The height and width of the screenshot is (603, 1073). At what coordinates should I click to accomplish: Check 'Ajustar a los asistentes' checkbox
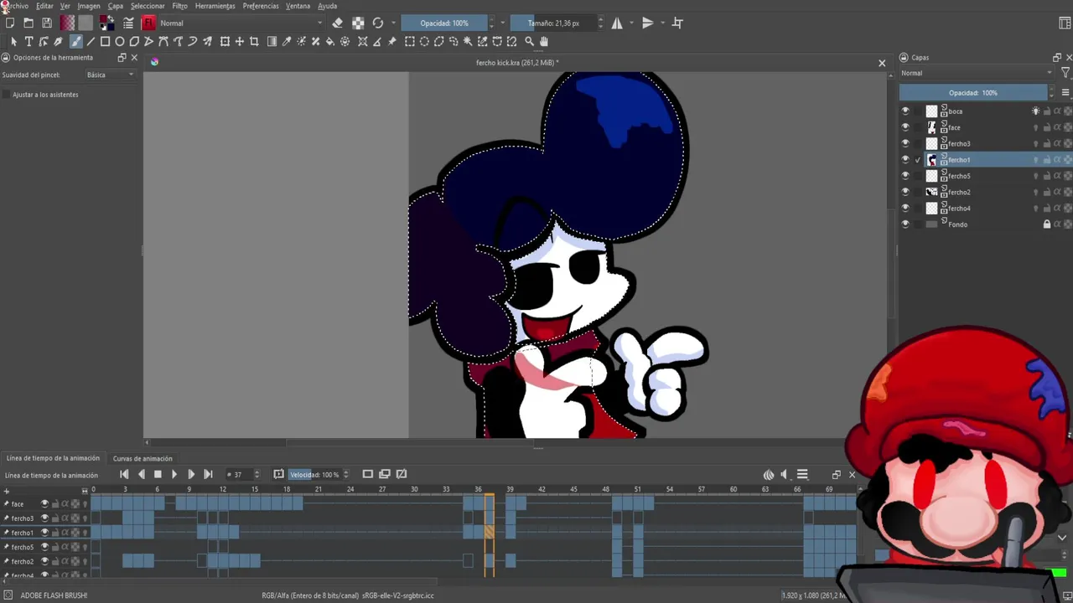(x=7, y=95)
